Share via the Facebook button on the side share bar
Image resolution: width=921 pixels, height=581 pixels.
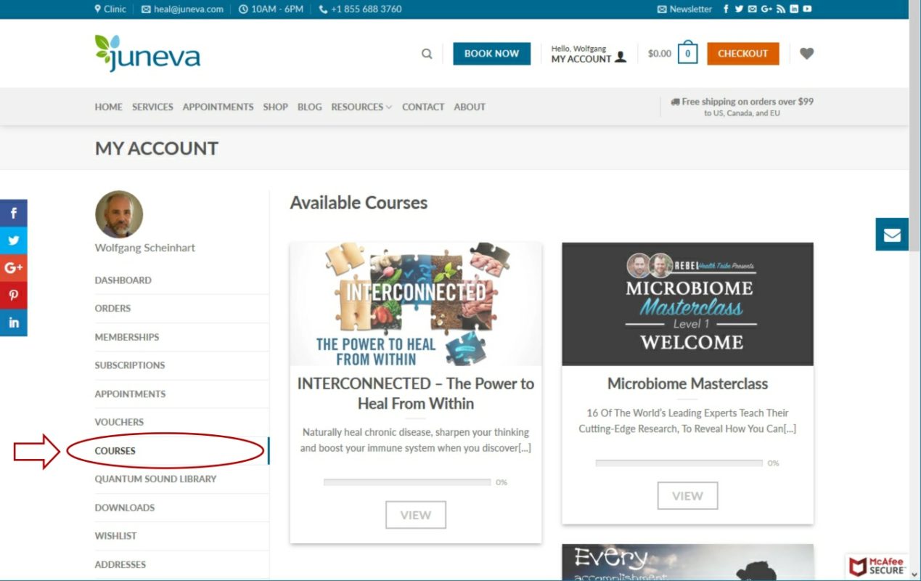(14, 214)
